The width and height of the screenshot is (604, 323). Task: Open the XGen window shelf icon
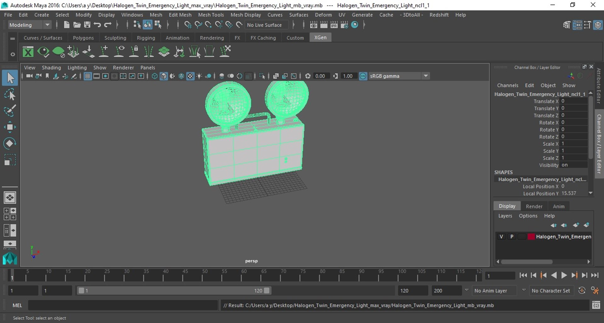[x=28, y=52]
